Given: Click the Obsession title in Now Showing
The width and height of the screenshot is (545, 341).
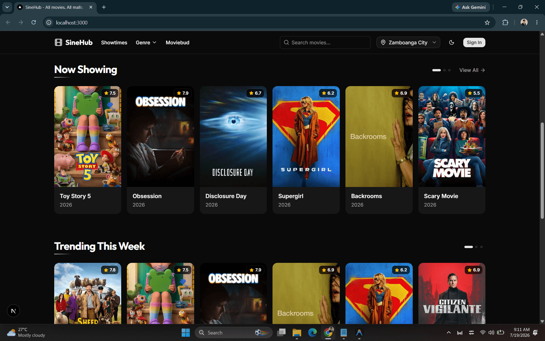Looking at the screenshot, I should [x=147, y=196].
